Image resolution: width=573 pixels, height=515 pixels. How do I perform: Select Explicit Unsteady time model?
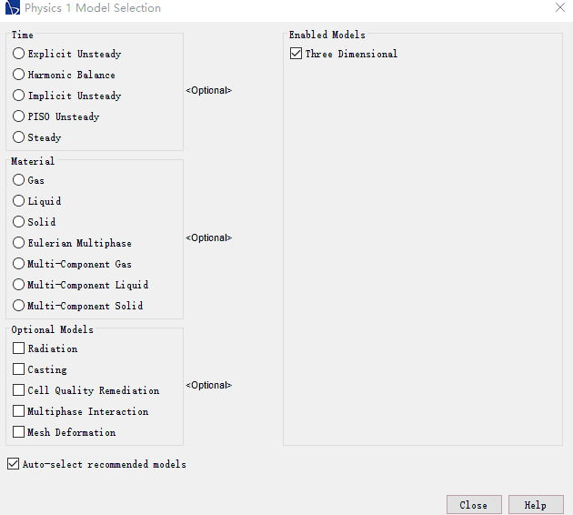point(19,54)
